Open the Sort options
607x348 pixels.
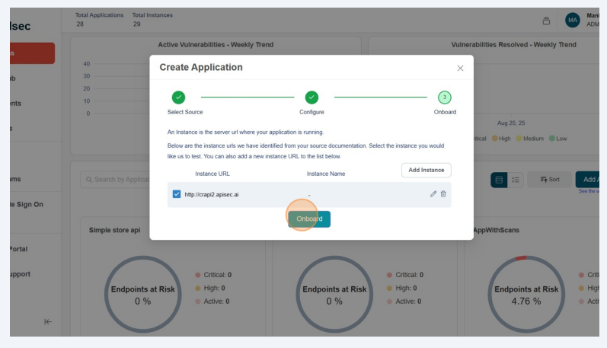pos(548,180)
